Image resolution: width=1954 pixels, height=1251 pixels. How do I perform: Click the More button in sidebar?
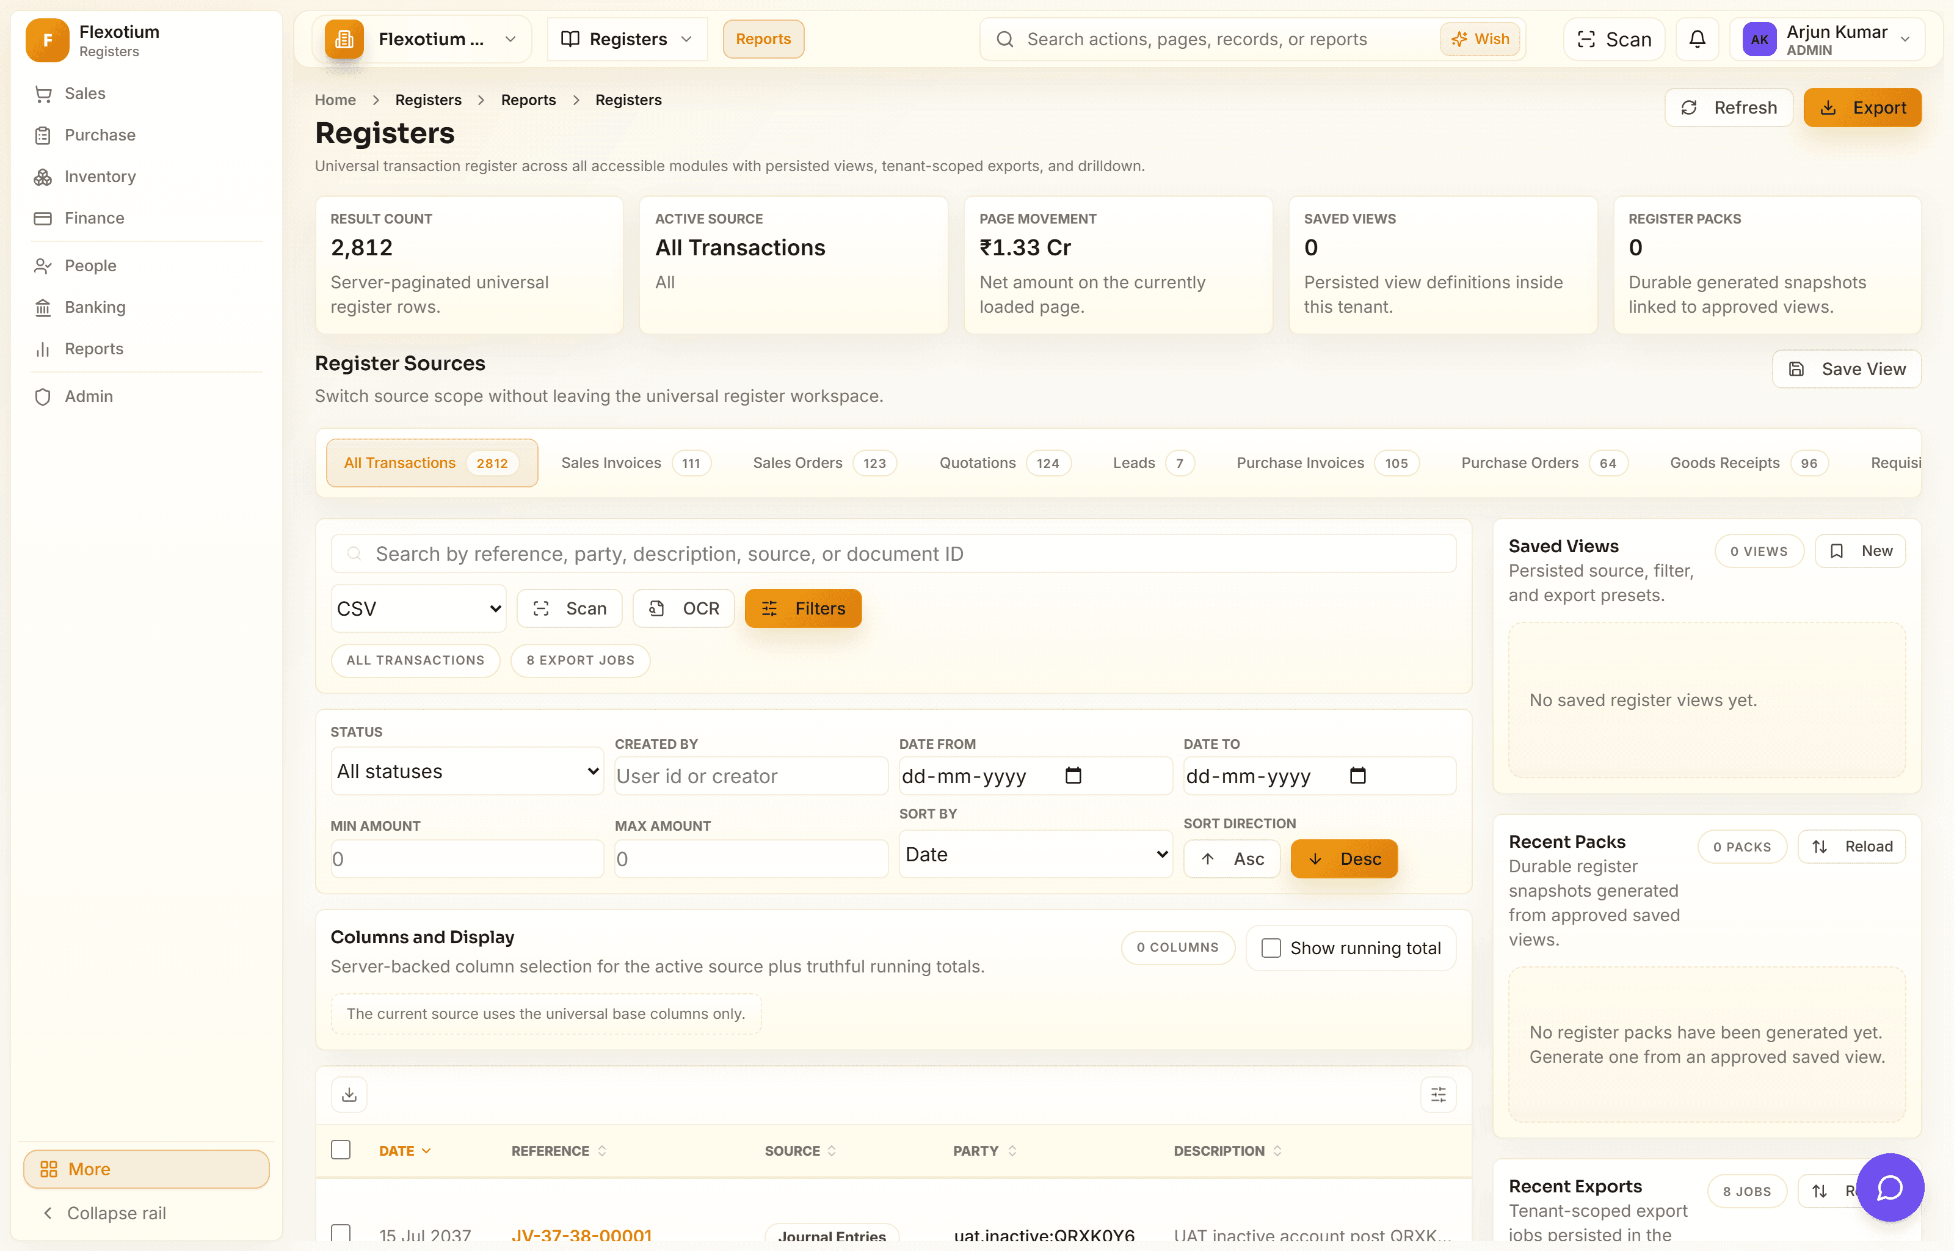(x=146, y=1169)
